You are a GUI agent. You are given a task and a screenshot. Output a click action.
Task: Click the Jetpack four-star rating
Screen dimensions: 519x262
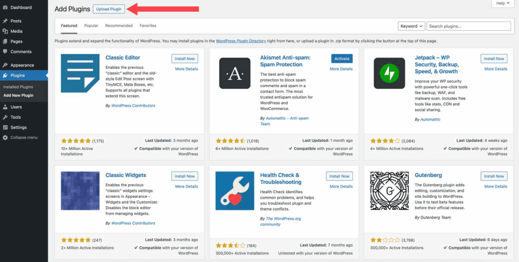pos(385,141)
